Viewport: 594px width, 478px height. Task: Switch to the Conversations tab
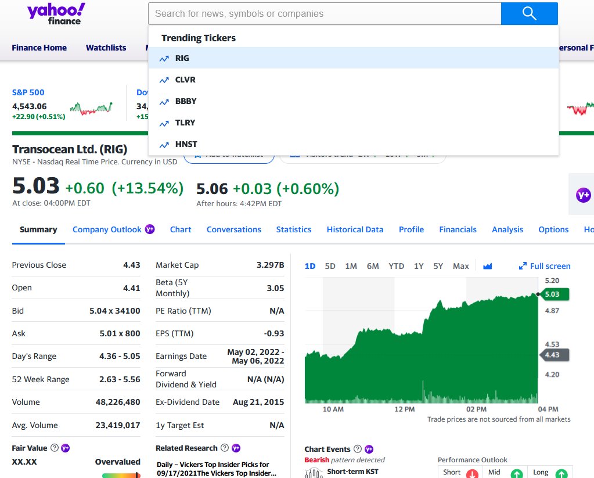(234, 229)
